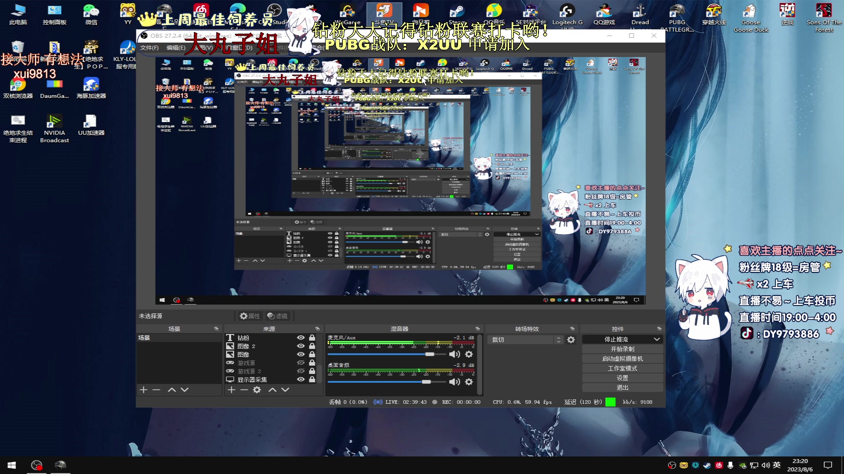Remove scene with minus icon under 场景
The image size is (844, 474).
click(x=156, y=390)
